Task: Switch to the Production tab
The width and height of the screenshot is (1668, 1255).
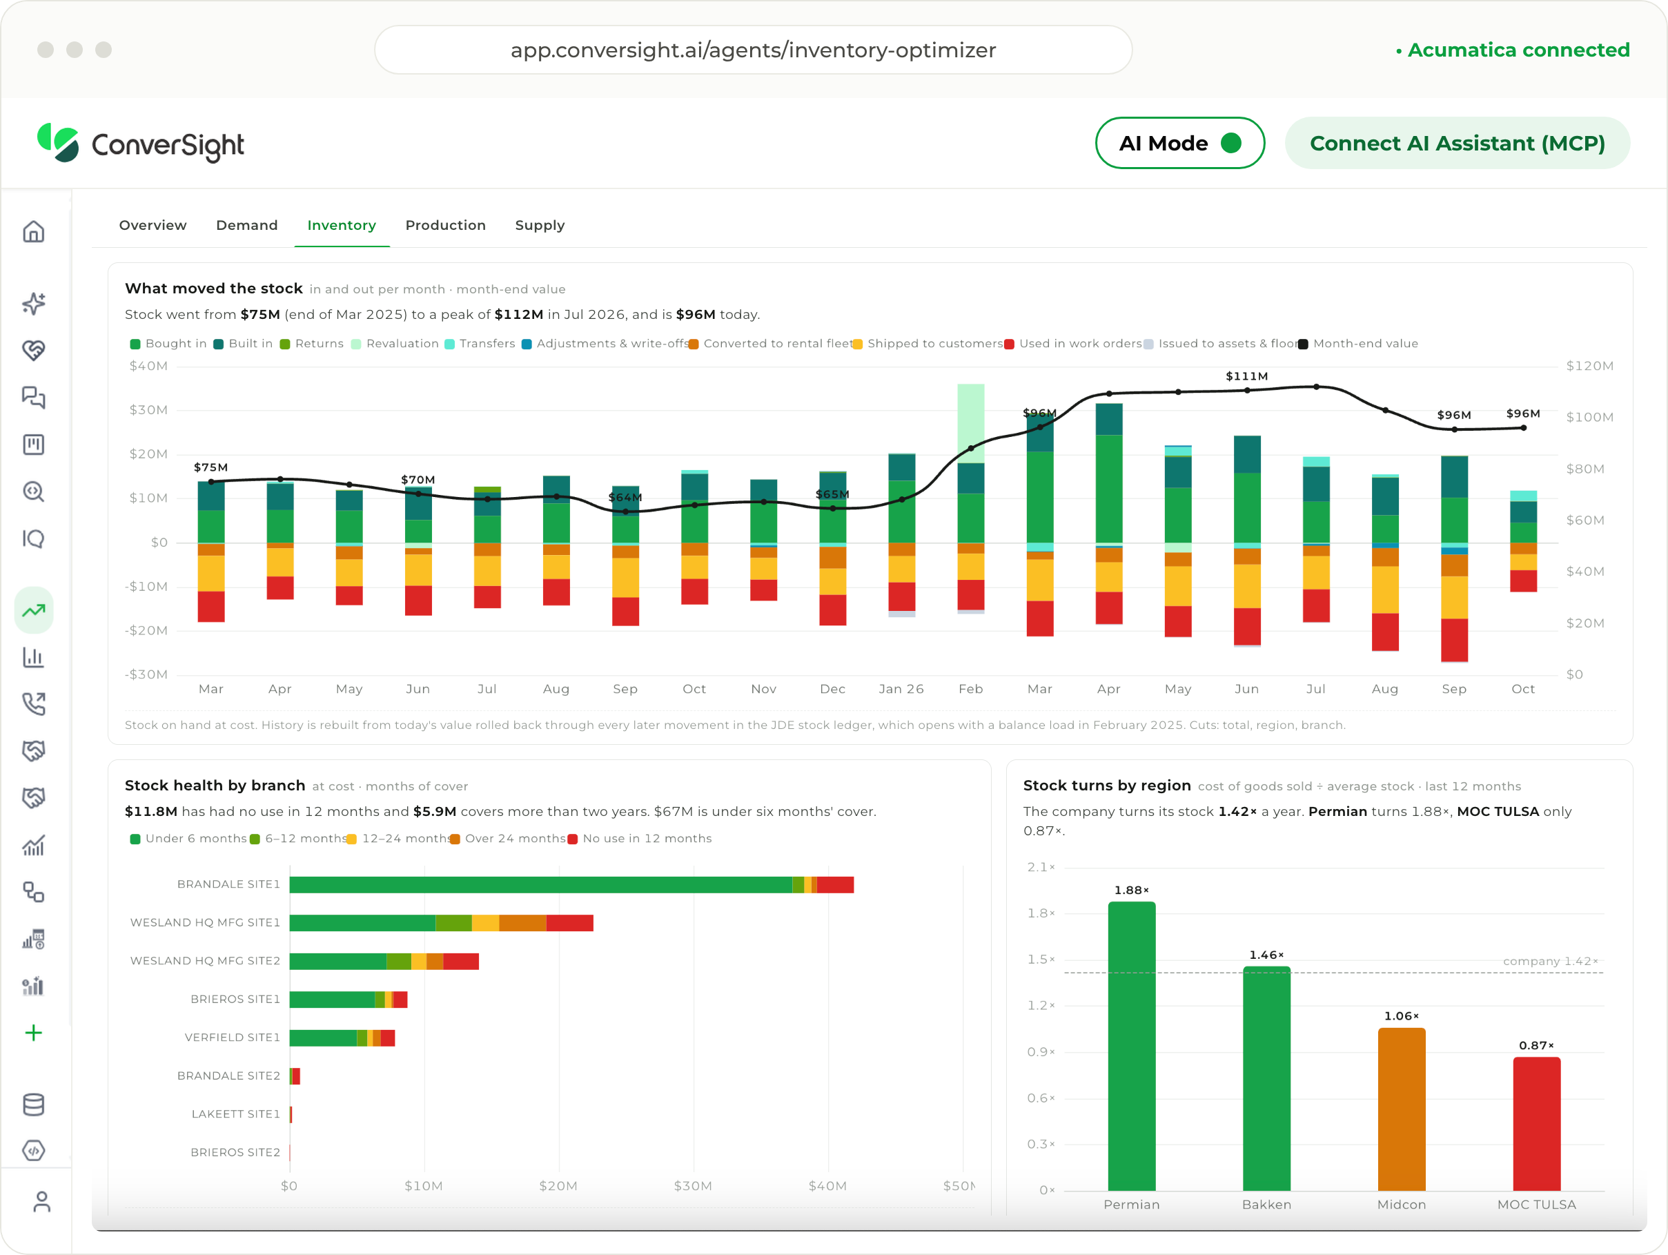Action: 446,226
